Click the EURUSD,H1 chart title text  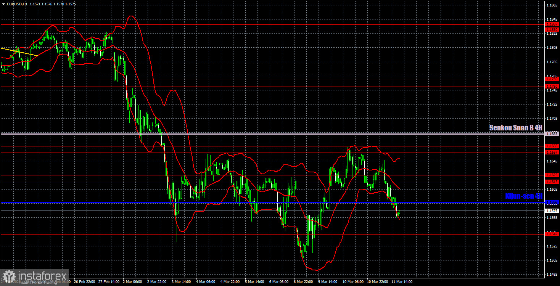coord(17,3)
